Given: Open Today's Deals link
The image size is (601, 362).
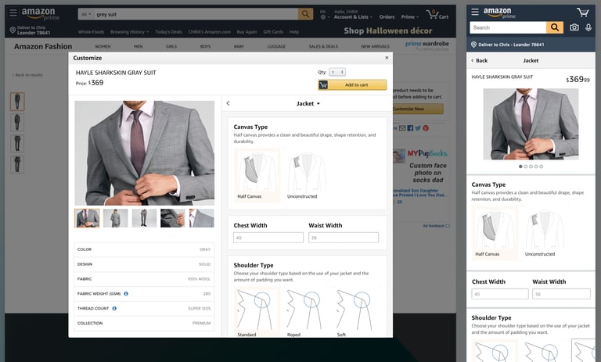Looking at the screenshot, I should click(169, 32).
